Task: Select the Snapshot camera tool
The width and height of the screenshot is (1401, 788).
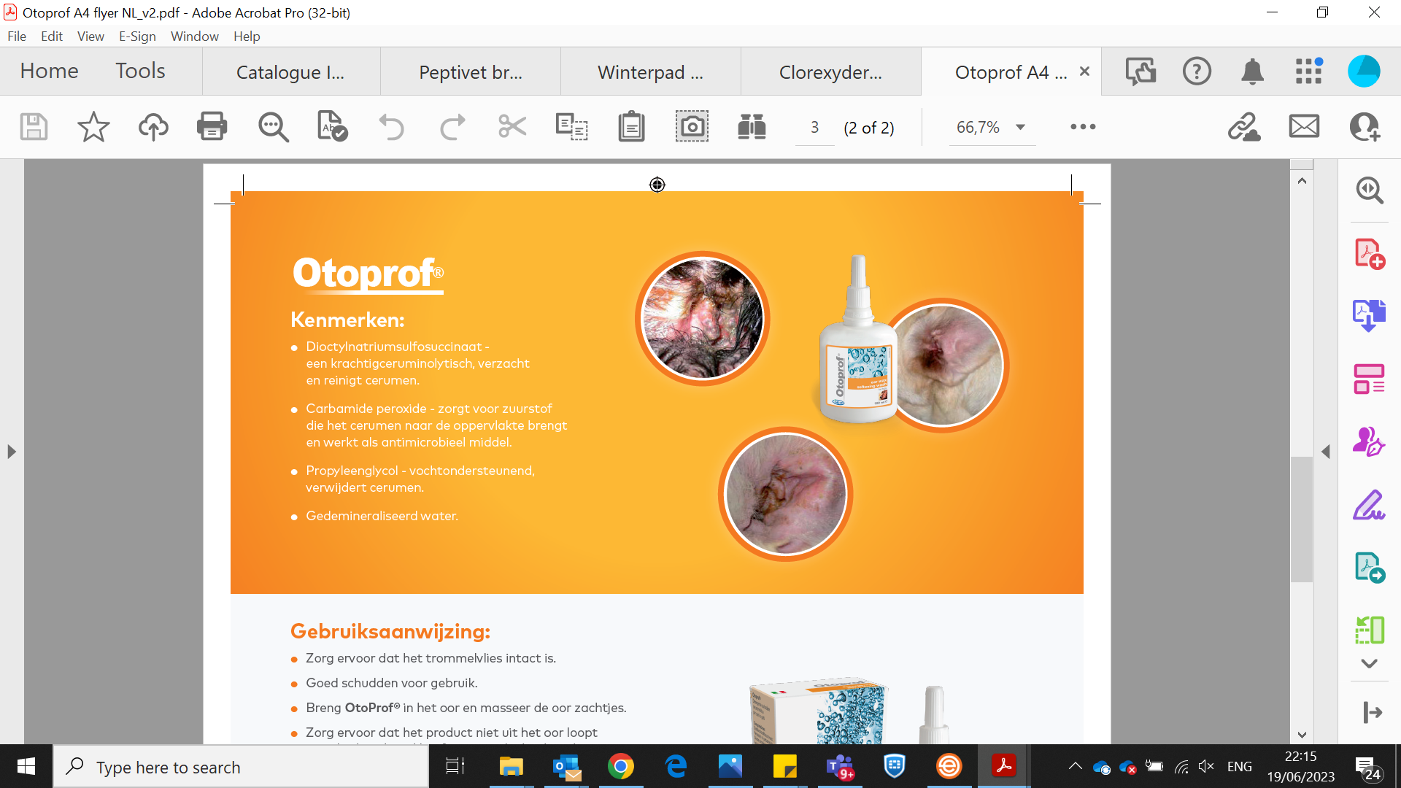Action: pyautogui.click(x=691, y=127)
